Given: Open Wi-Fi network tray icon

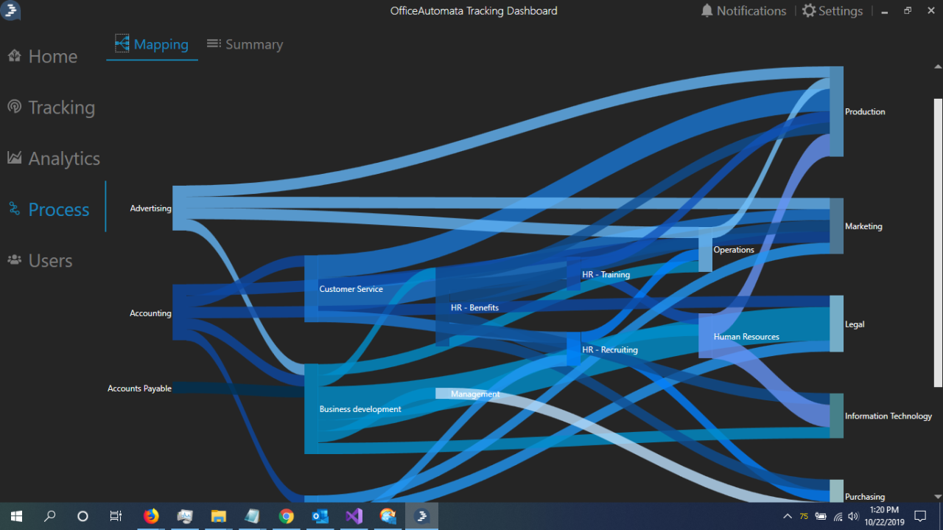Looking at the screenshot, I should pyautogui.click(x=838, y=516).
